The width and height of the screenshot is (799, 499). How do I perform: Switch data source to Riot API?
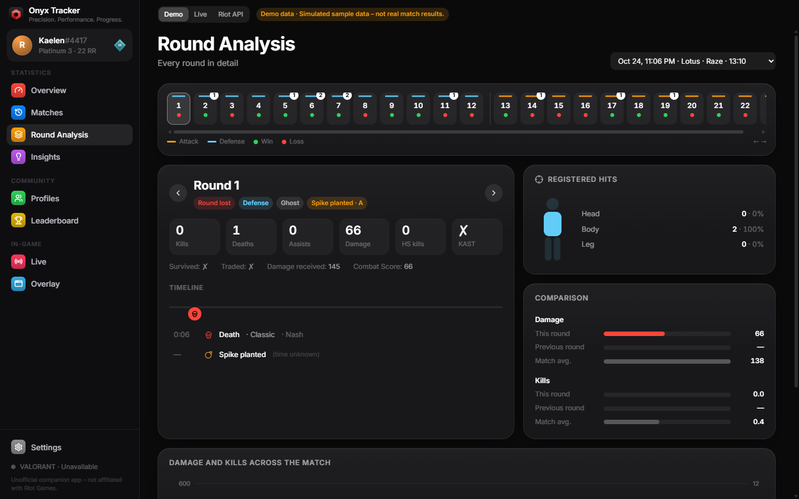click(230, 14)
